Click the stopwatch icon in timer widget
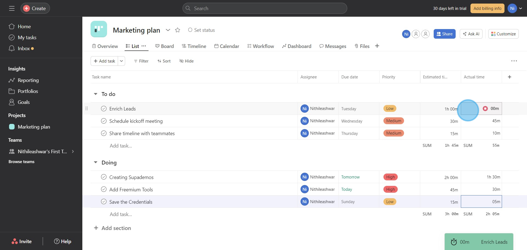Viewport: 527px width, 250px height. click(454, 242)
